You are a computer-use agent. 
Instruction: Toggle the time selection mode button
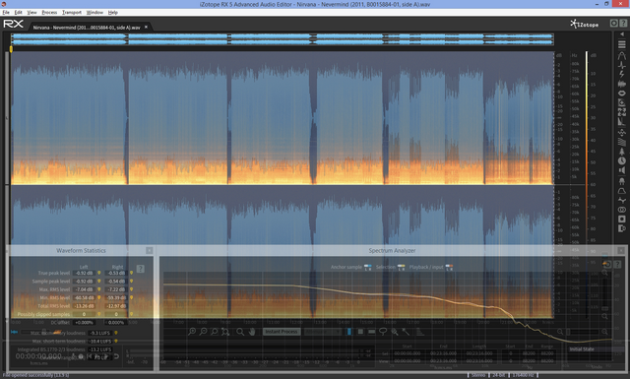pyautogui.click(x=348, y=332)
